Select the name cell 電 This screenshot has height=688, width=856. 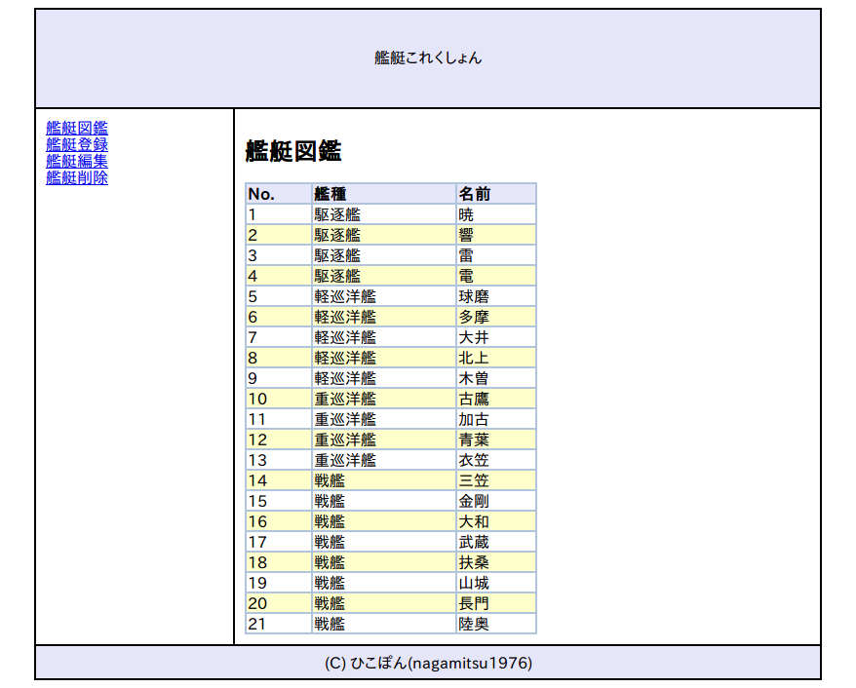(x=495, y=276)
